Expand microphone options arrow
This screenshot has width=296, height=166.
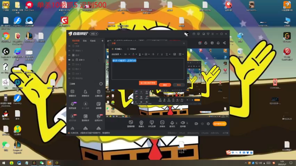176,123
